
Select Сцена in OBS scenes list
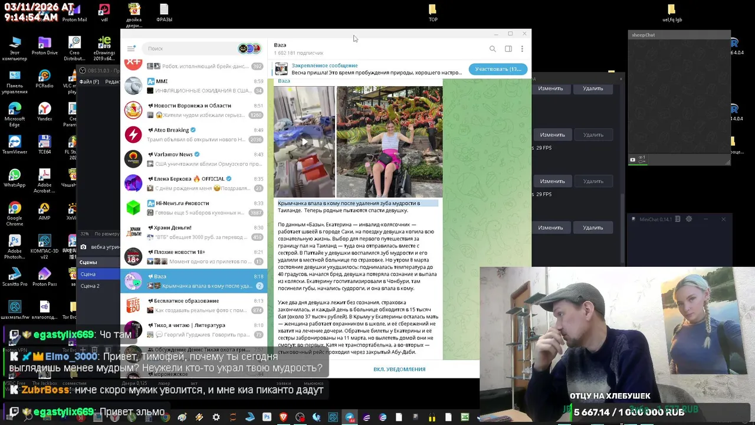pyautogui.click(x=97, y=274)
